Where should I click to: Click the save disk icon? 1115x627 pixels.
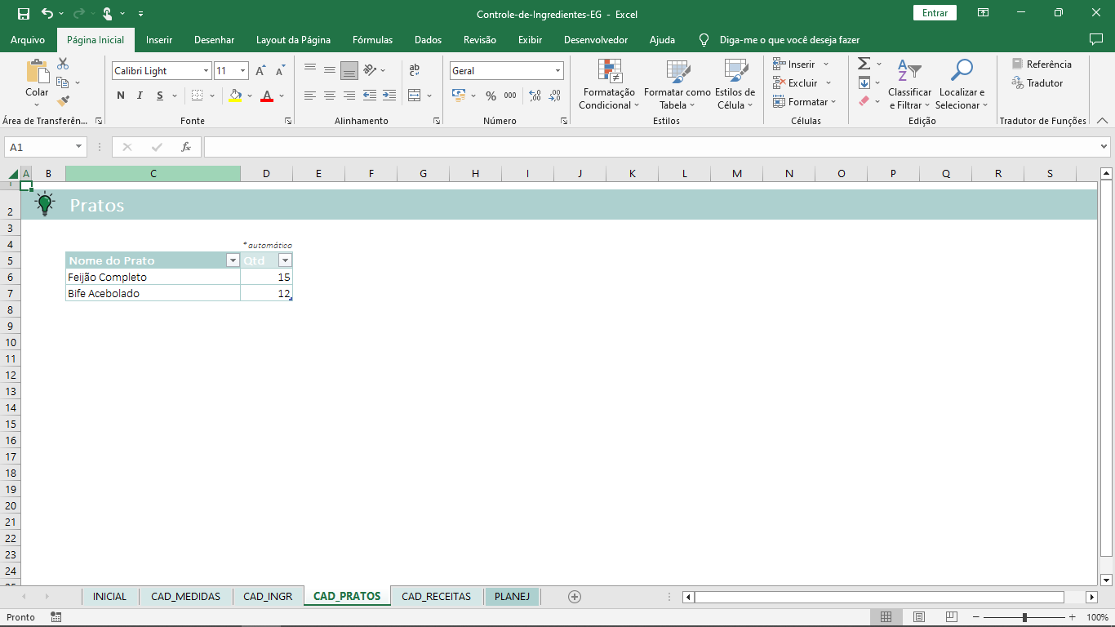24,14
